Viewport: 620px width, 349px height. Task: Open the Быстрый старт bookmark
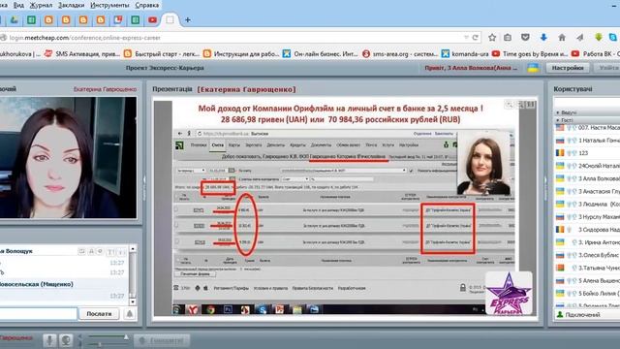(162, 53)
